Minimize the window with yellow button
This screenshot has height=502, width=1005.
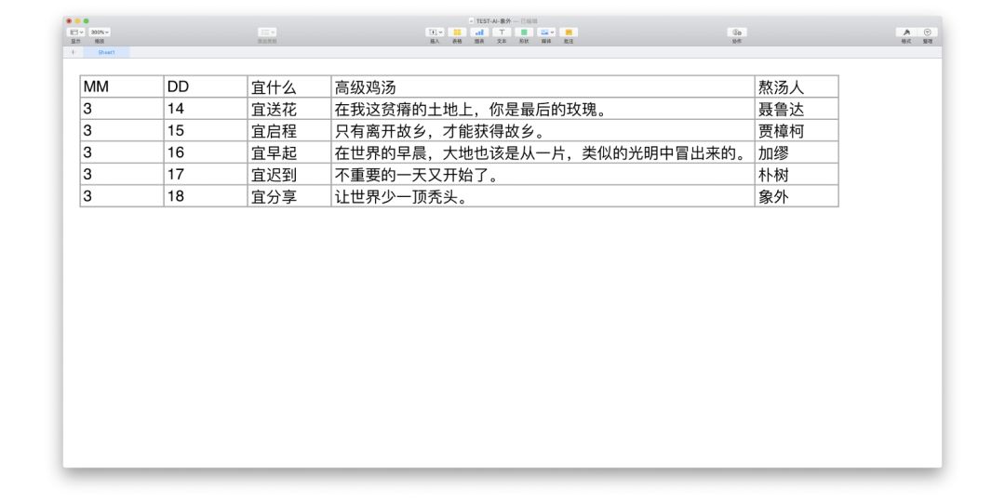point(77,21)
